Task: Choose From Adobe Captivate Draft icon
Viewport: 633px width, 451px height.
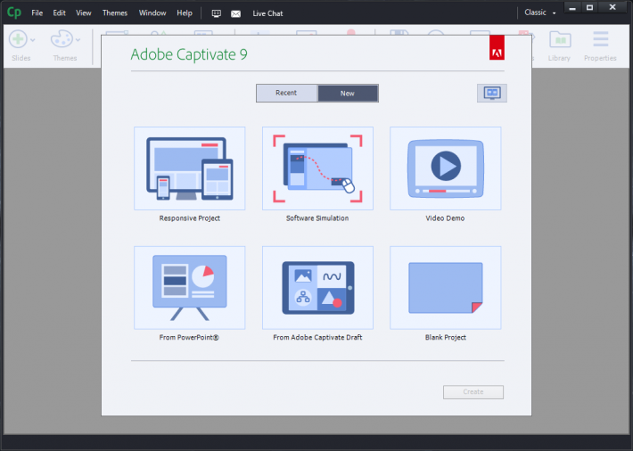Action: point(317,288)
